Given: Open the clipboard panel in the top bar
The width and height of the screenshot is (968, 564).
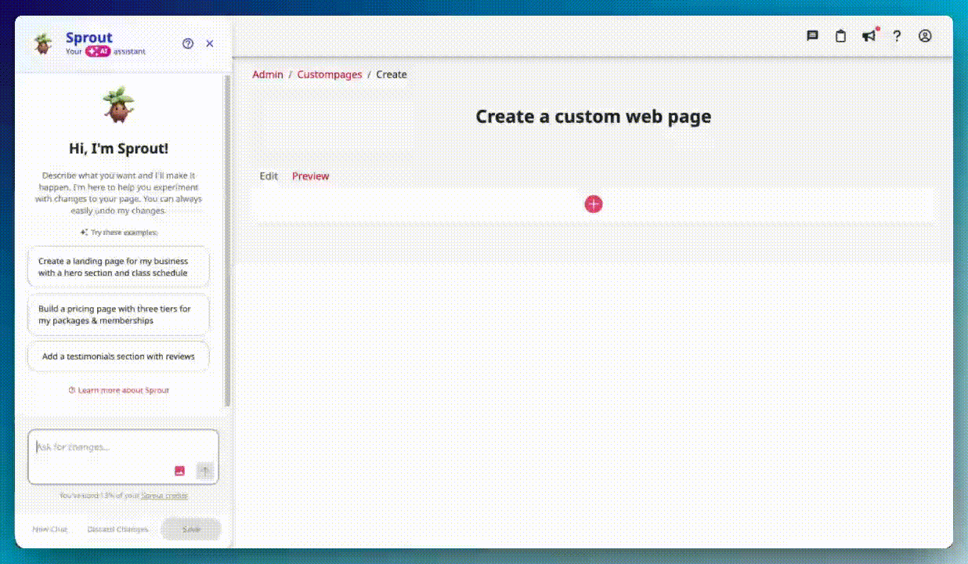Looking at the screenshot, I should click(x=840, y=36).
